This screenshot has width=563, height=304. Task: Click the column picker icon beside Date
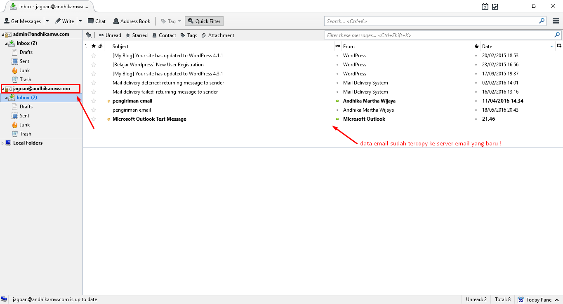coord(559,46)
